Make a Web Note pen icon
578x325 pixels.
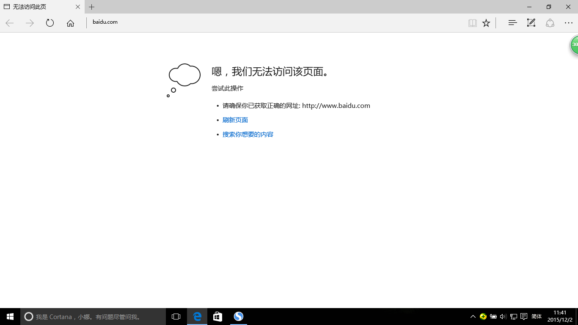(x=531, y=23)
